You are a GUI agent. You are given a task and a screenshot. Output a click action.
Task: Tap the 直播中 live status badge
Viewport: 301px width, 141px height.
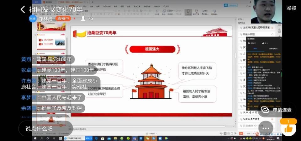pos(63,19)
